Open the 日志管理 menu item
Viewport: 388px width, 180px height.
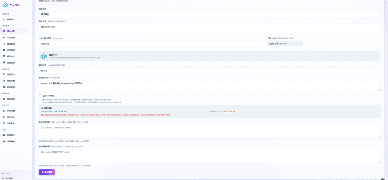point(15,87)
